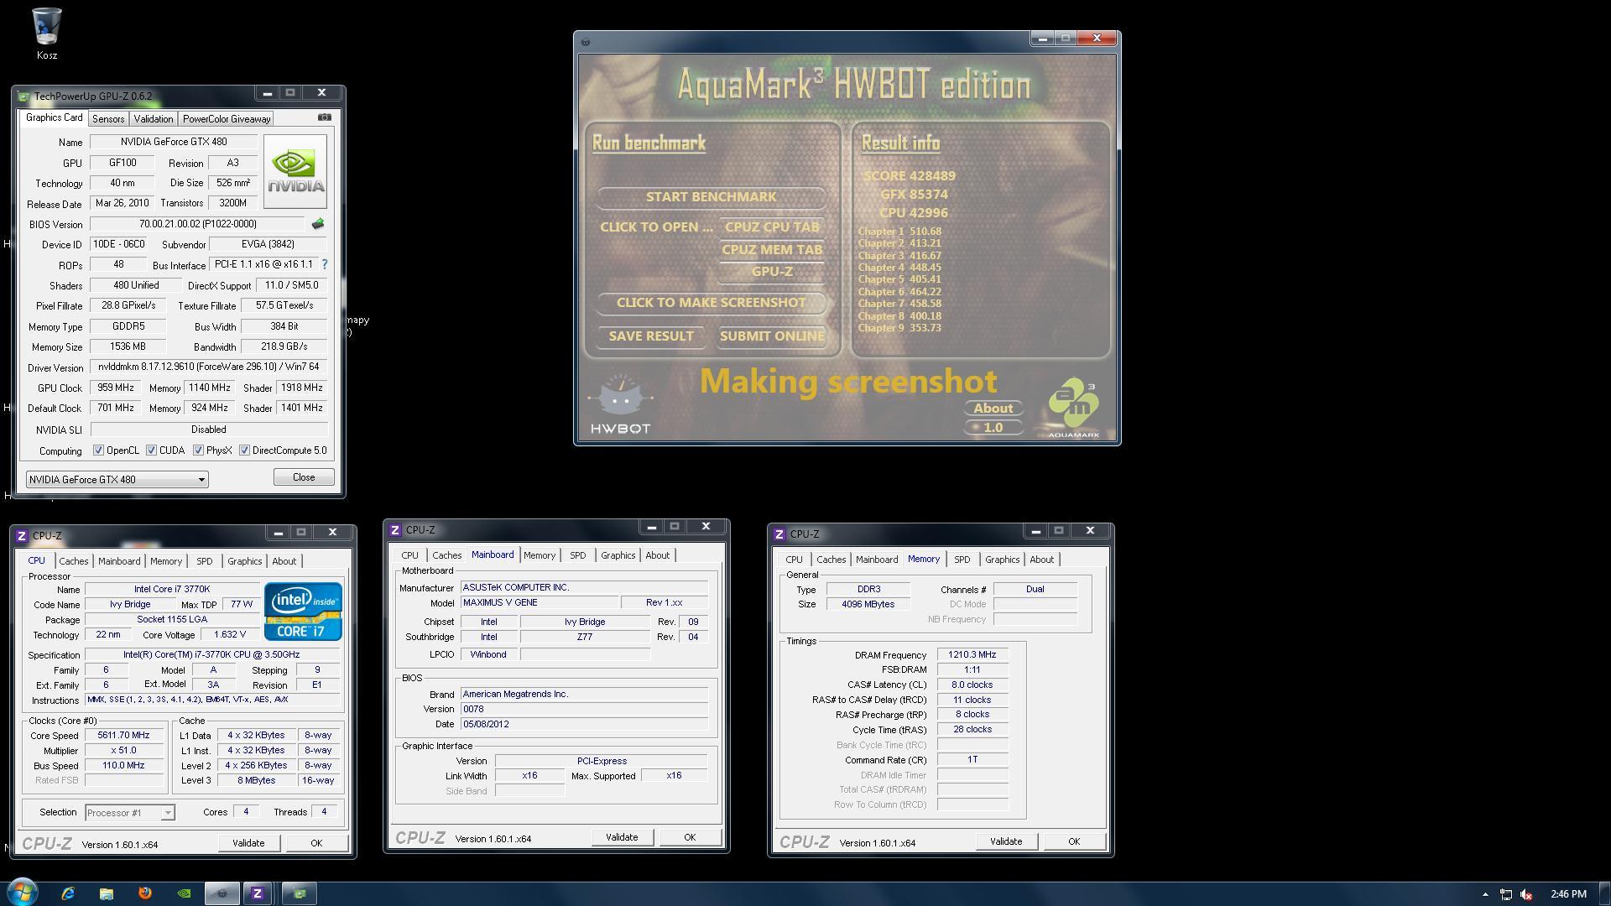
Task: Open Memory tab in the CPU-Z Mainboard window
Action: 539,555
